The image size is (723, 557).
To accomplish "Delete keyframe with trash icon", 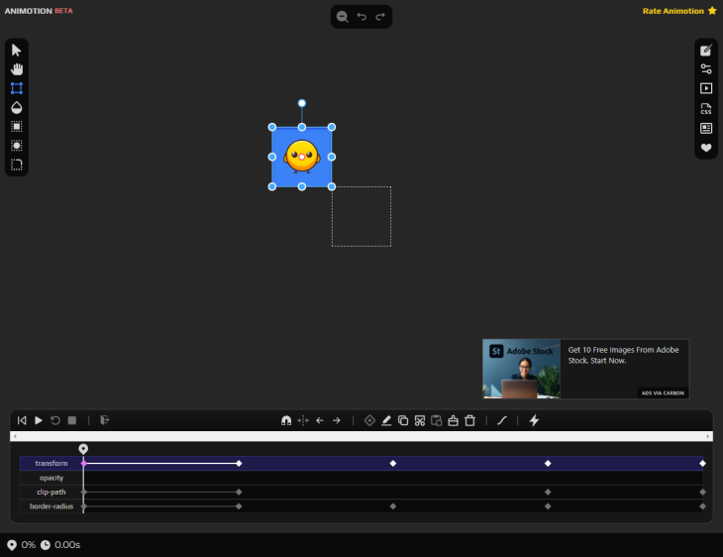I will pos(470,420).
